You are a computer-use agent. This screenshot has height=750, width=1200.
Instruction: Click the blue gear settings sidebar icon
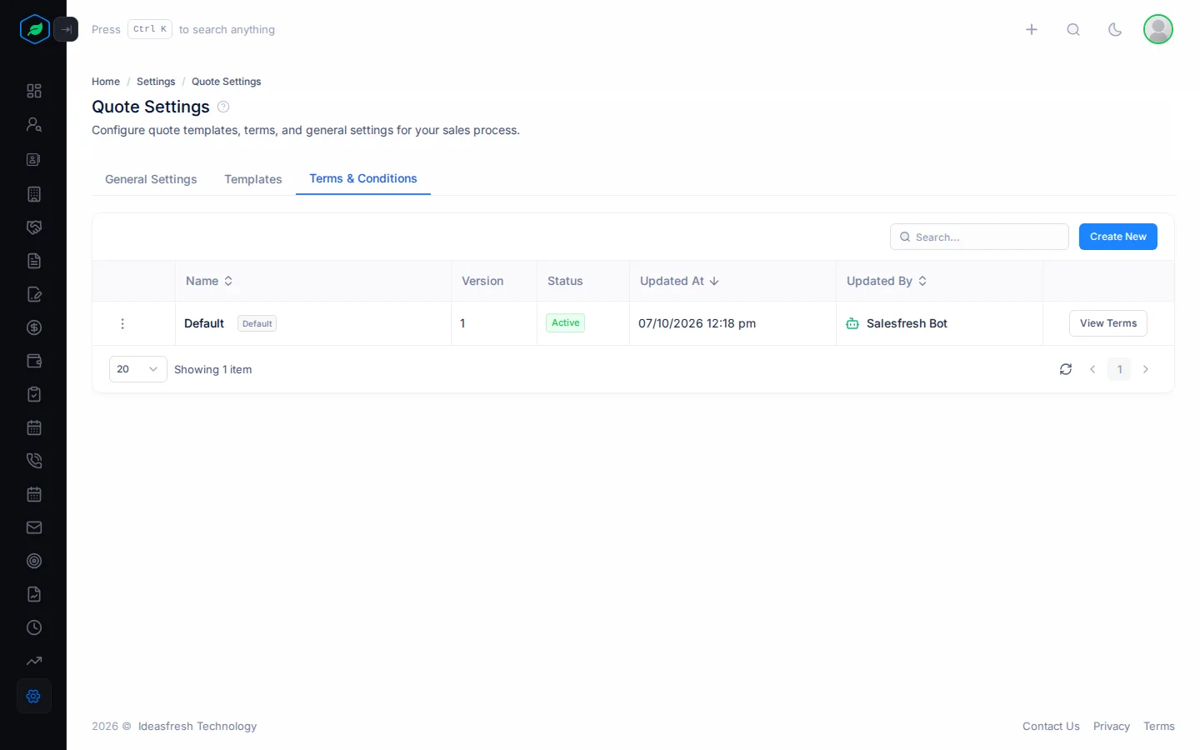point(34,696)
